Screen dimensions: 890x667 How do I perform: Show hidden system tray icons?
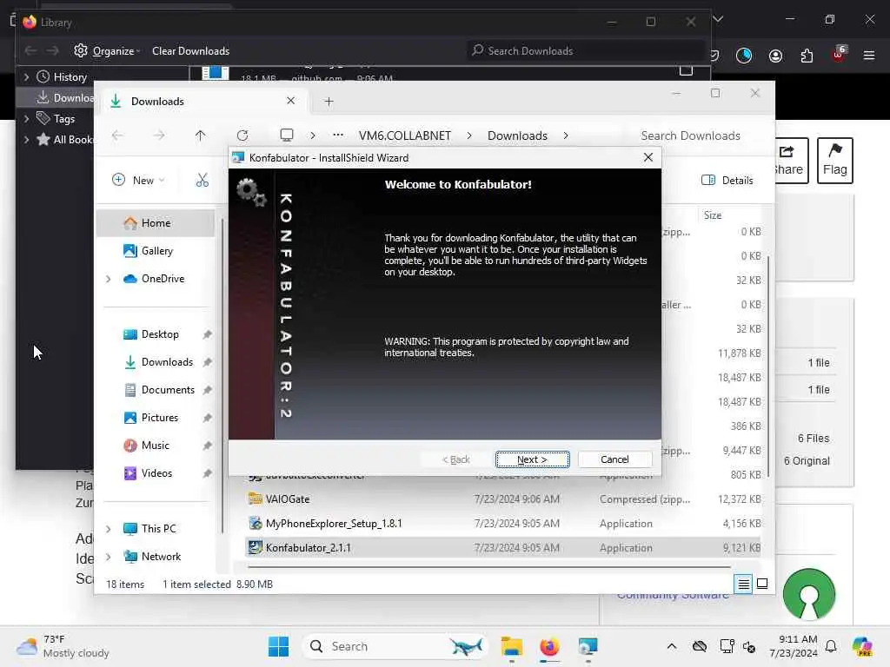(x=672, y=646)
